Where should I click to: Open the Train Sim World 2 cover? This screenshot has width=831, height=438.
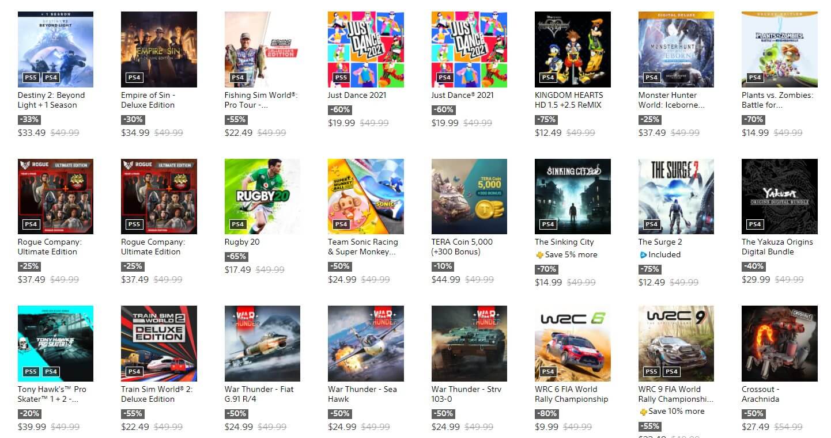click(x=159, y=344)
